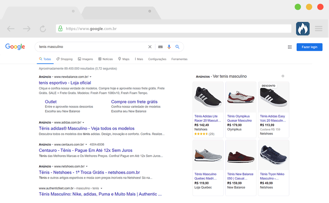Click the Fazer login button

coord(310,47)
